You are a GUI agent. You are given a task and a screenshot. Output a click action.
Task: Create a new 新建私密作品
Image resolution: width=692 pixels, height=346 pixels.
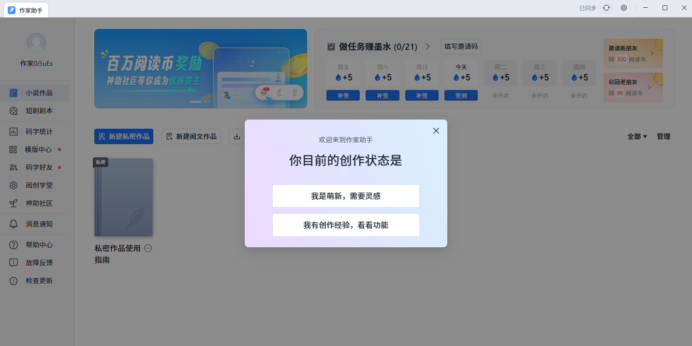[124, 136]
